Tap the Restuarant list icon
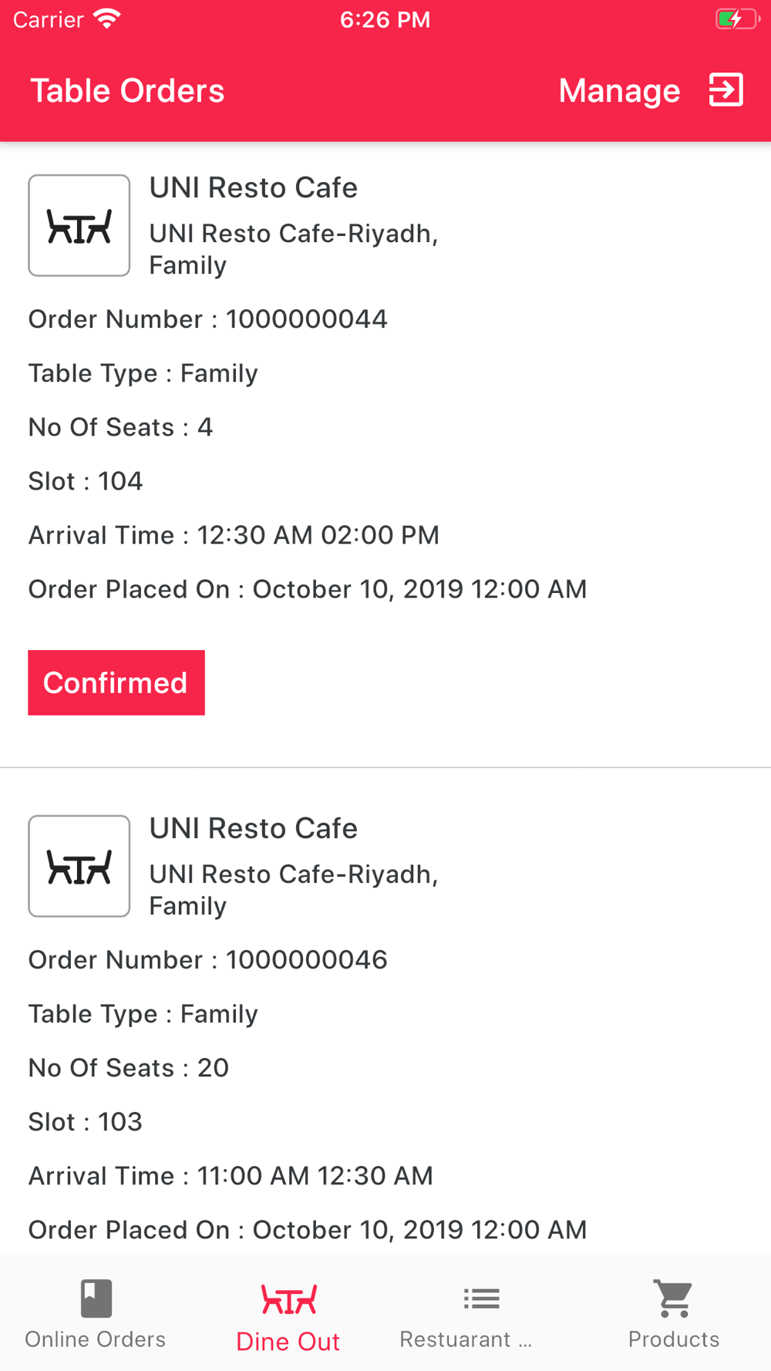This screenshot has height=1371, width=771. pos(482,1299)
